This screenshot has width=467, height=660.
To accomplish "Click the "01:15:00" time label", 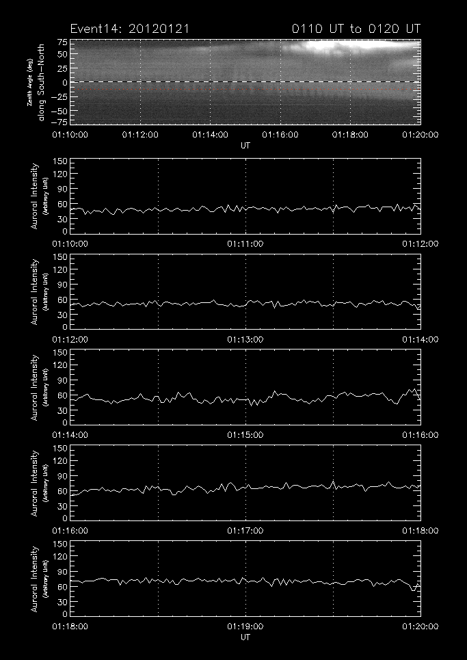I will [245, 435].
